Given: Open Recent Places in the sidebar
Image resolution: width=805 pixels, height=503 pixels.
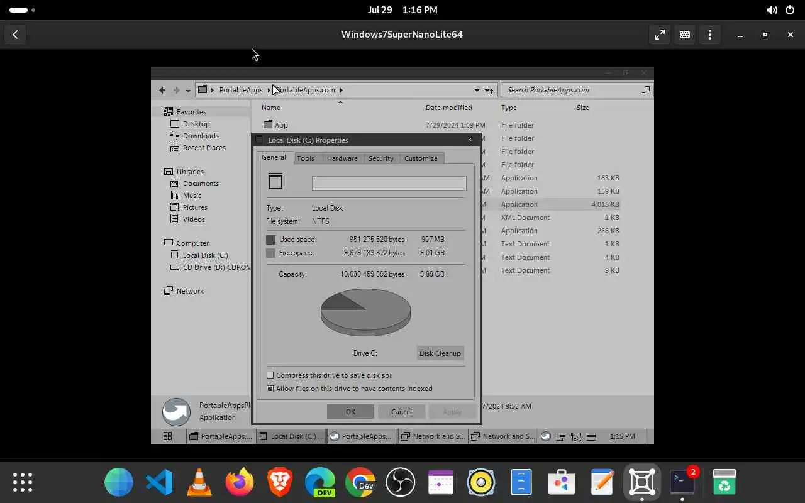Looking at the screenshot, I should pyautogui.click(x=204, y=148).
